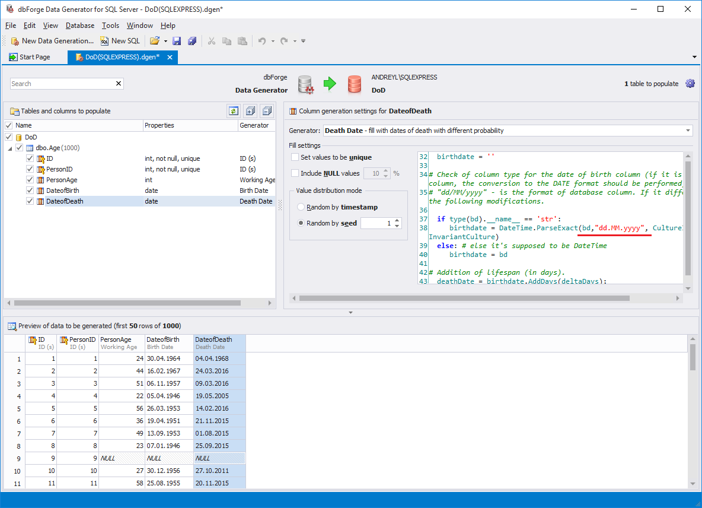Open the Generator dropdown list

pos(688,131)
